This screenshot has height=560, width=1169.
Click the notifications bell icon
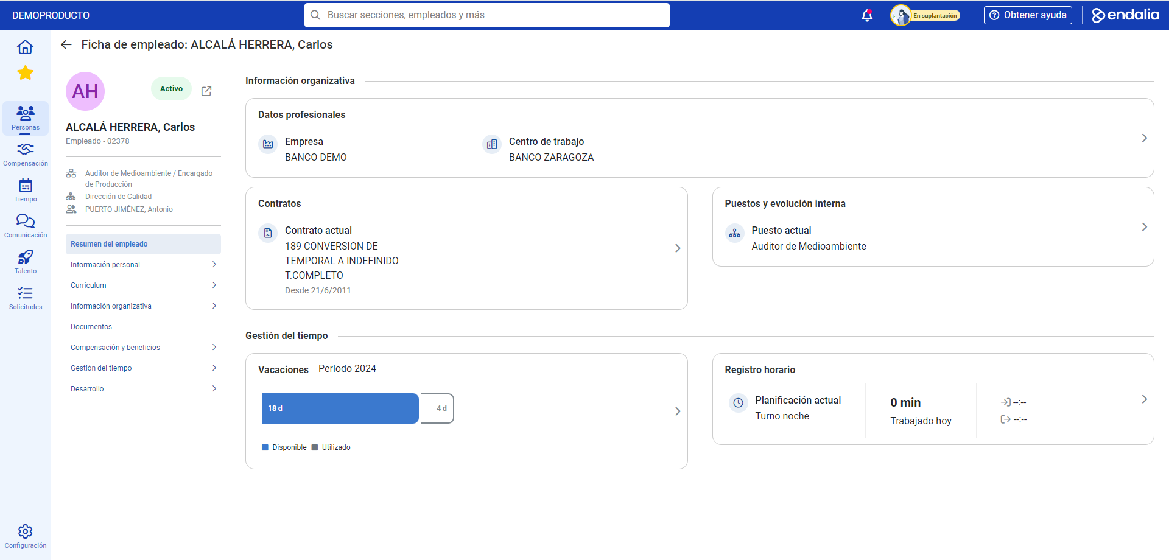(x=867, y=15)
